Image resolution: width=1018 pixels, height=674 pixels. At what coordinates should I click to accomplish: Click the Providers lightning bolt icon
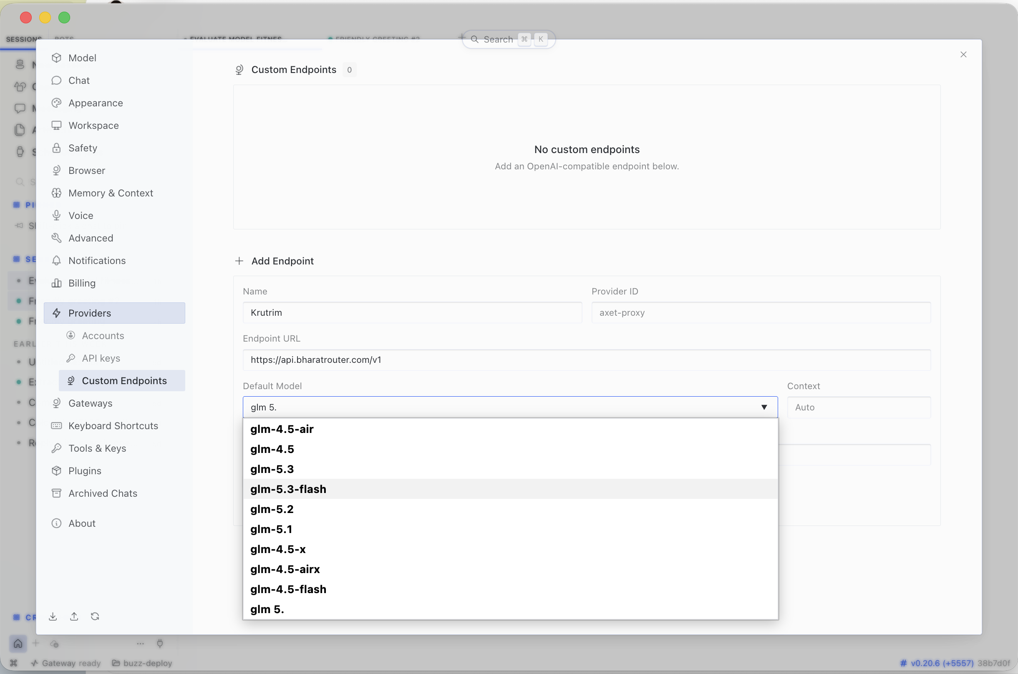coord(56,313)
